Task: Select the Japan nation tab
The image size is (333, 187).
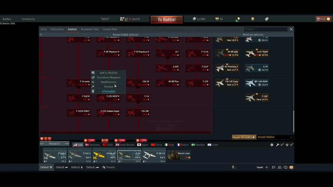Action: click(x=143, y=145)
